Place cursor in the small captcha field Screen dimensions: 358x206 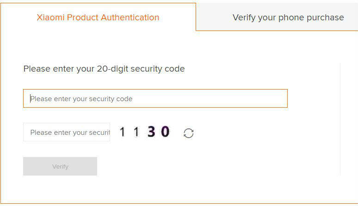point(67,132)
